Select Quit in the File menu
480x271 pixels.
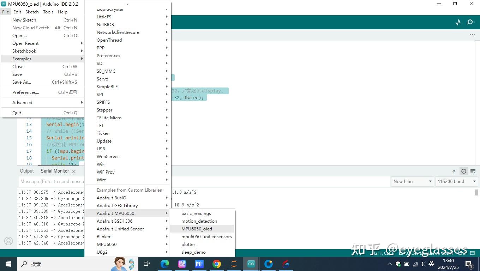(42, 113)
